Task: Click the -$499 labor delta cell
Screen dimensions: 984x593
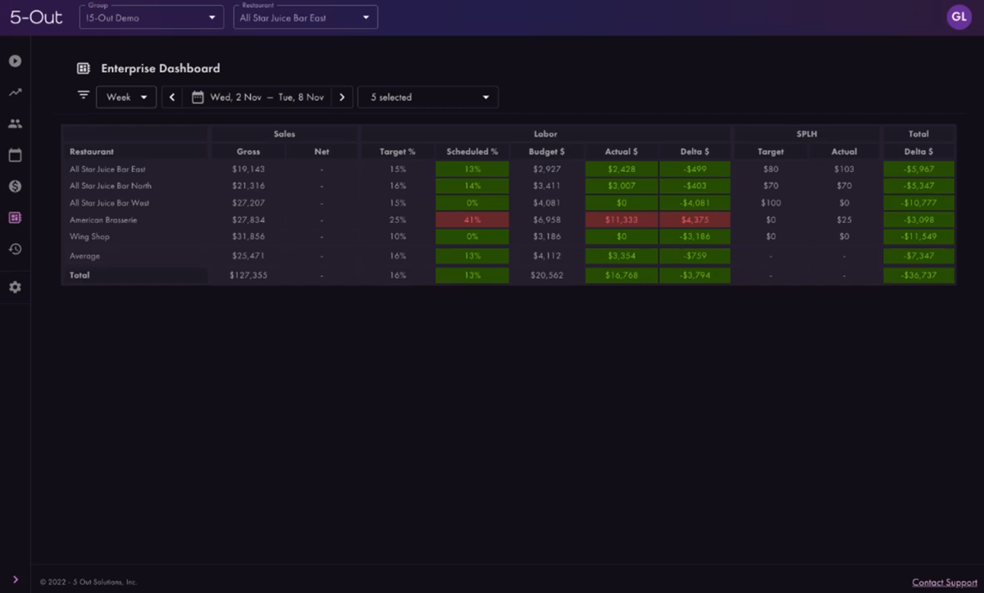Action: point(695,170)
